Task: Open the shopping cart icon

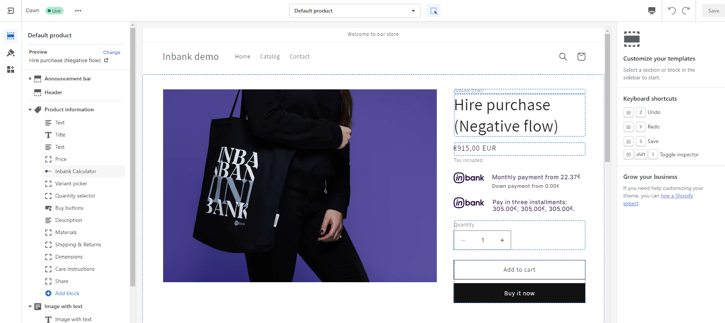Action: click(581, 57)
